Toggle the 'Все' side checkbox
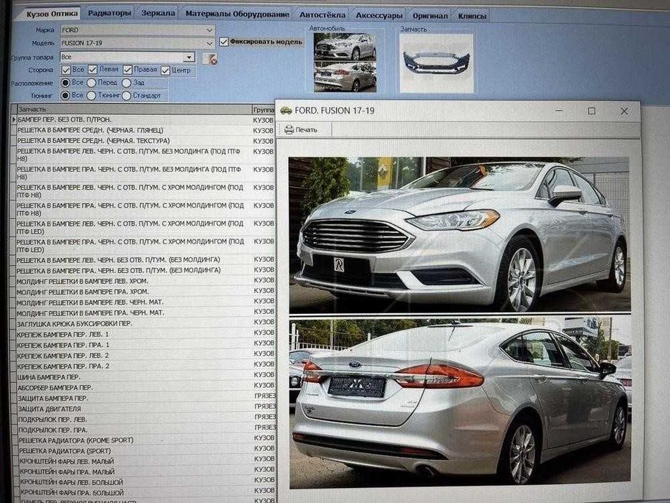 pyautogui.click(x=66, y=70)
